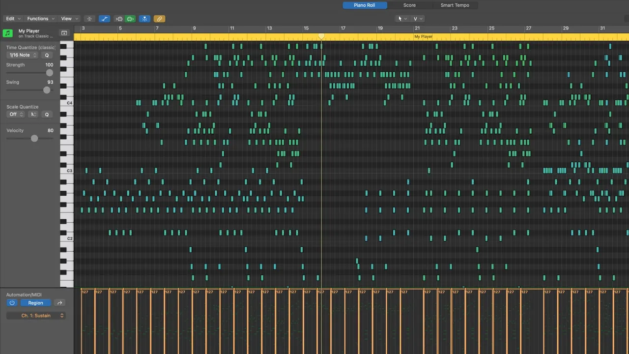The image size is (629, 354).
Task: Toggle the green MIDI Out button
Action: (x=130, y=19)
